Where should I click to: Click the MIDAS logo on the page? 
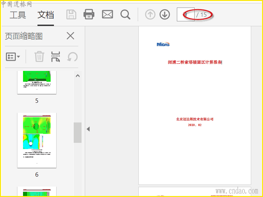[163, 44]
